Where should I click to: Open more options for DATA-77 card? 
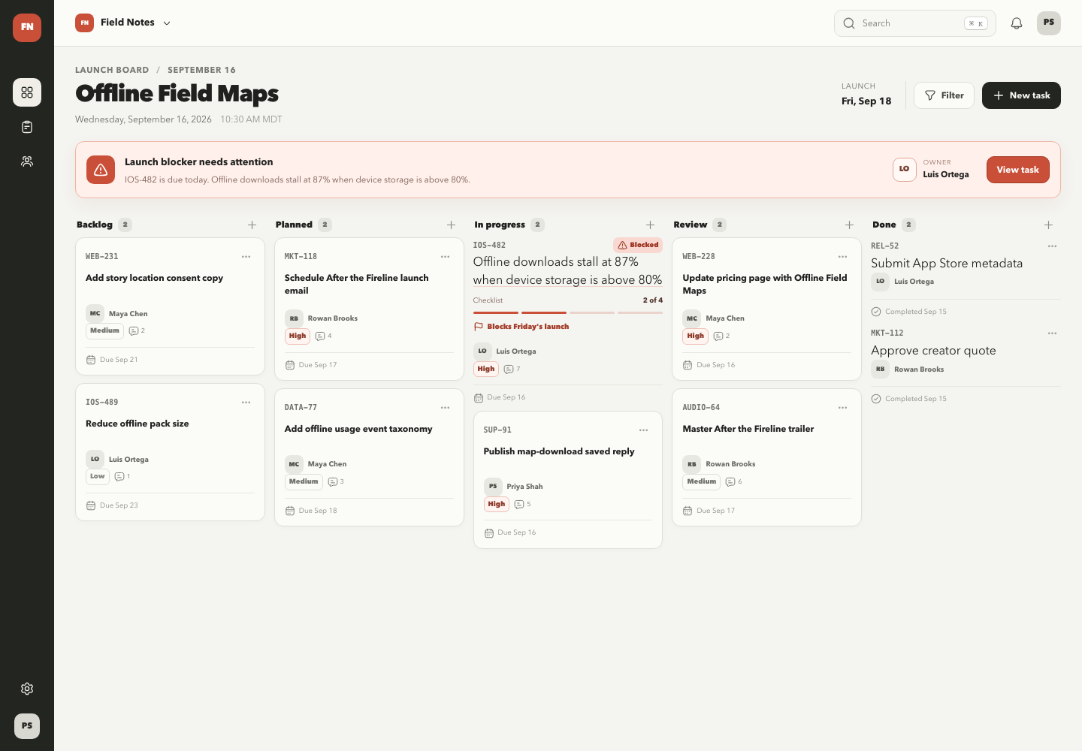(x=446, y=408)
